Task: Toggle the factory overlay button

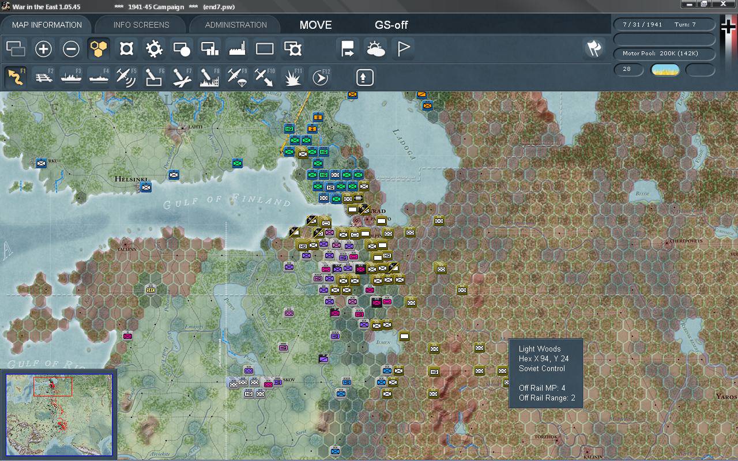Action: 237,49
